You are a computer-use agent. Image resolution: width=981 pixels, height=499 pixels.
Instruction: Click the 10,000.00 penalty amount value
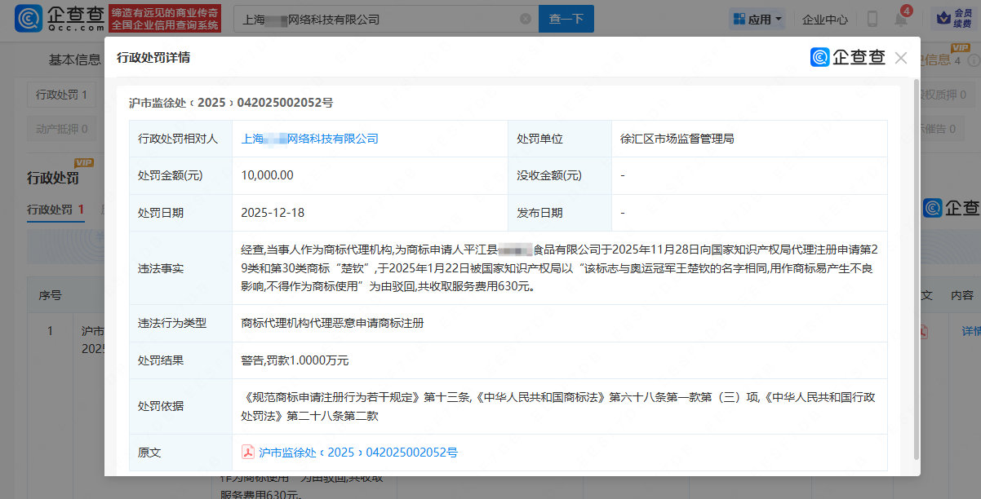point(268,175)
